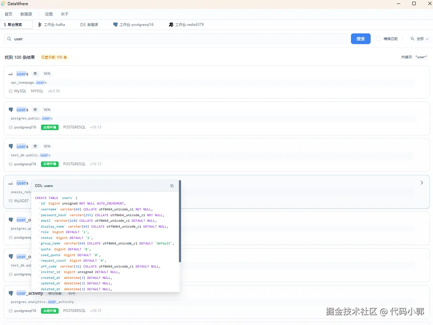Click the `group_name` column line in the DDL
The image size is (433, 325).
(x=107, y=243)
